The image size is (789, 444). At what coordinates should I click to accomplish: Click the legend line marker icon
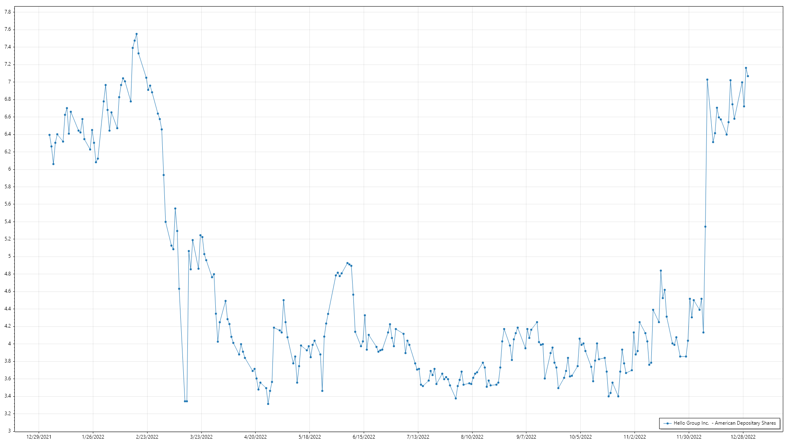tap(667, 423)
